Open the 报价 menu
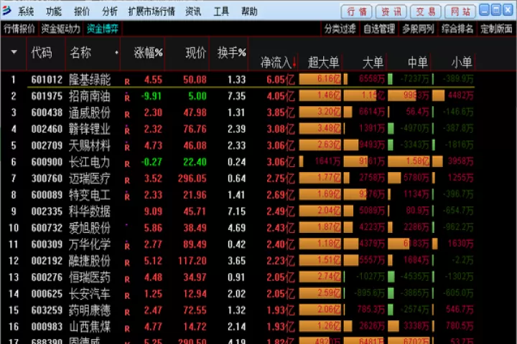This screenshot has height=344, width=517. coord(82,12)
